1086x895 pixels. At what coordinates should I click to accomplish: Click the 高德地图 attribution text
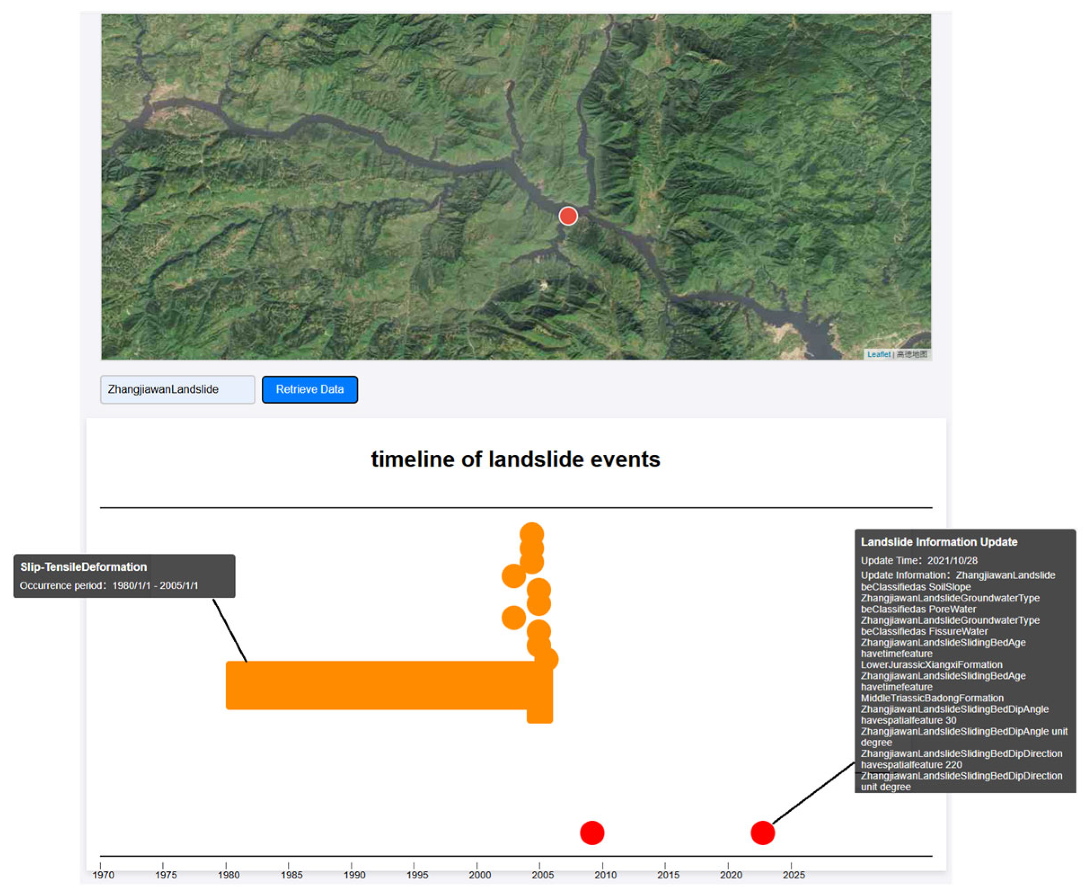pyautogui.click(x=911, y=354)
